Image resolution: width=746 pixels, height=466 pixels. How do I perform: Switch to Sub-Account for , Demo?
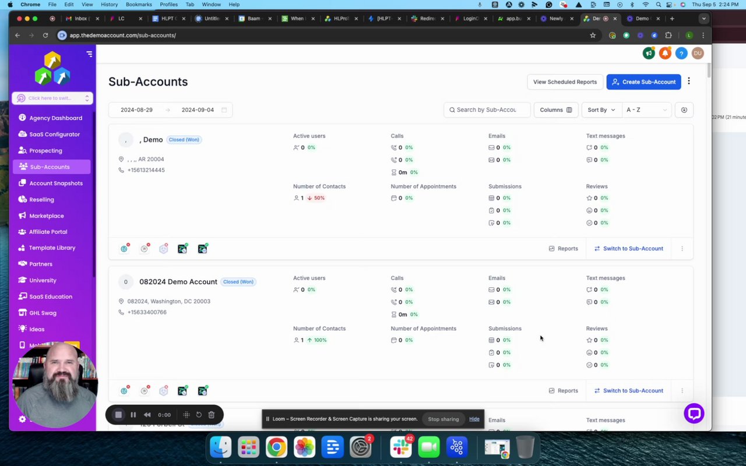(628, 249)
